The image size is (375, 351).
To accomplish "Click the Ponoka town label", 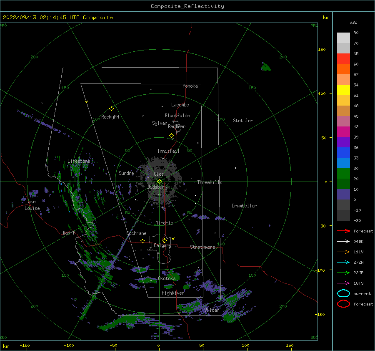I will click(190, 86).
